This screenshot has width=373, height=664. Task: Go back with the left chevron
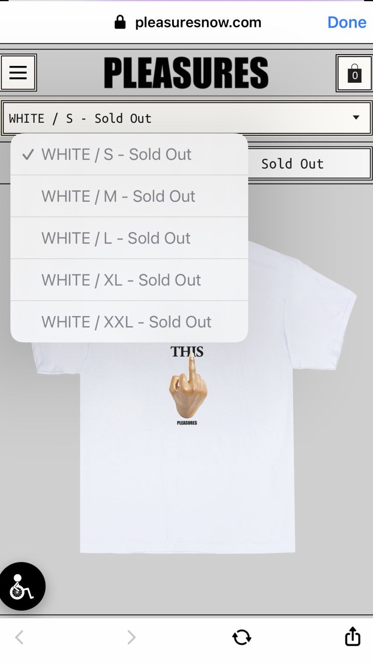tap(19, 637)
